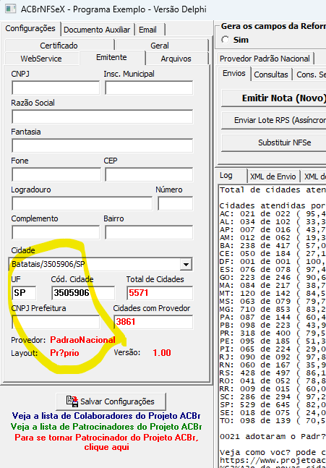Select the Certificado tab
This screenshot has width=326, height=468.
[x=59, y=46]
